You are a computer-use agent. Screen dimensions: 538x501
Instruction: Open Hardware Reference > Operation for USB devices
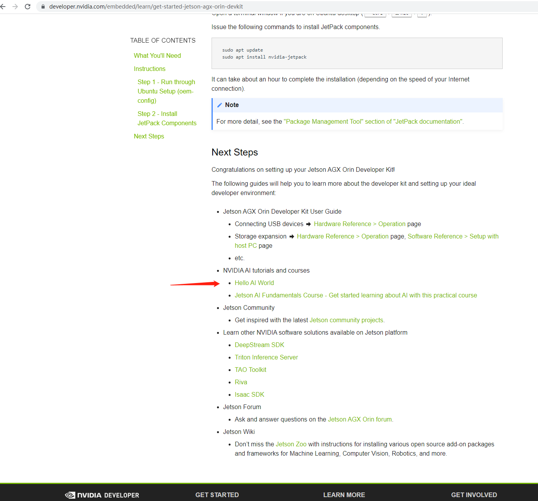tap(359, 224)
